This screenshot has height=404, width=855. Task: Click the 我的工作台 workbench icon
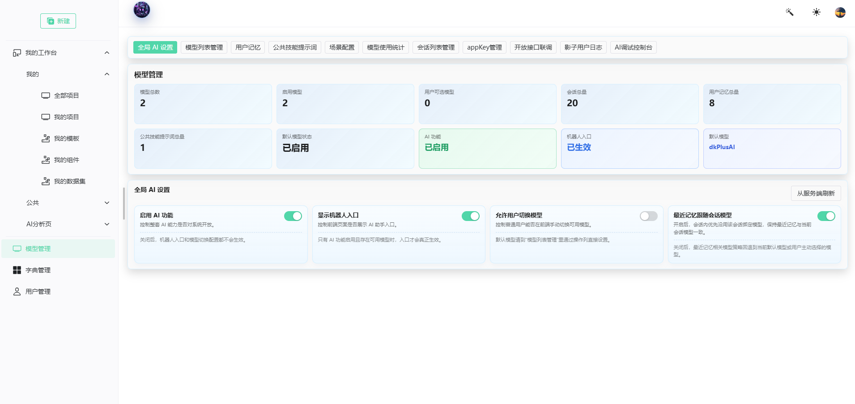[17, 53]
